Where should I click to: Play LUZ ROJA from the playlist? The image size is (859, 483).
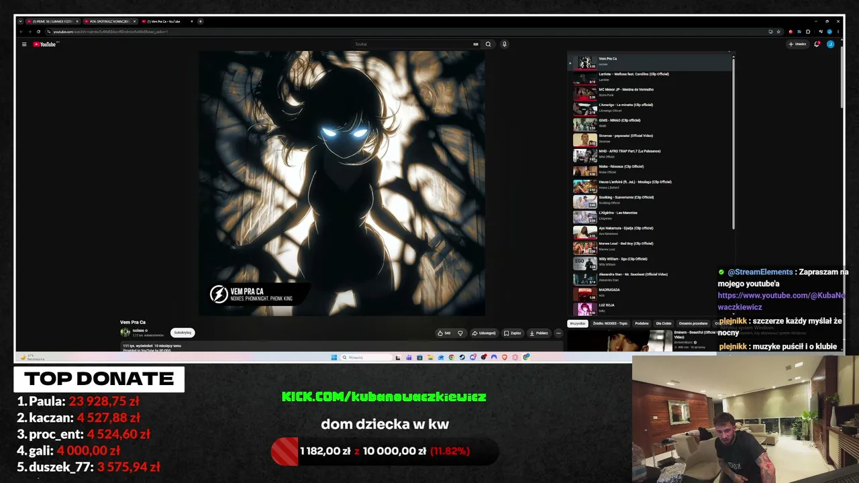click(x=650, y=308)
